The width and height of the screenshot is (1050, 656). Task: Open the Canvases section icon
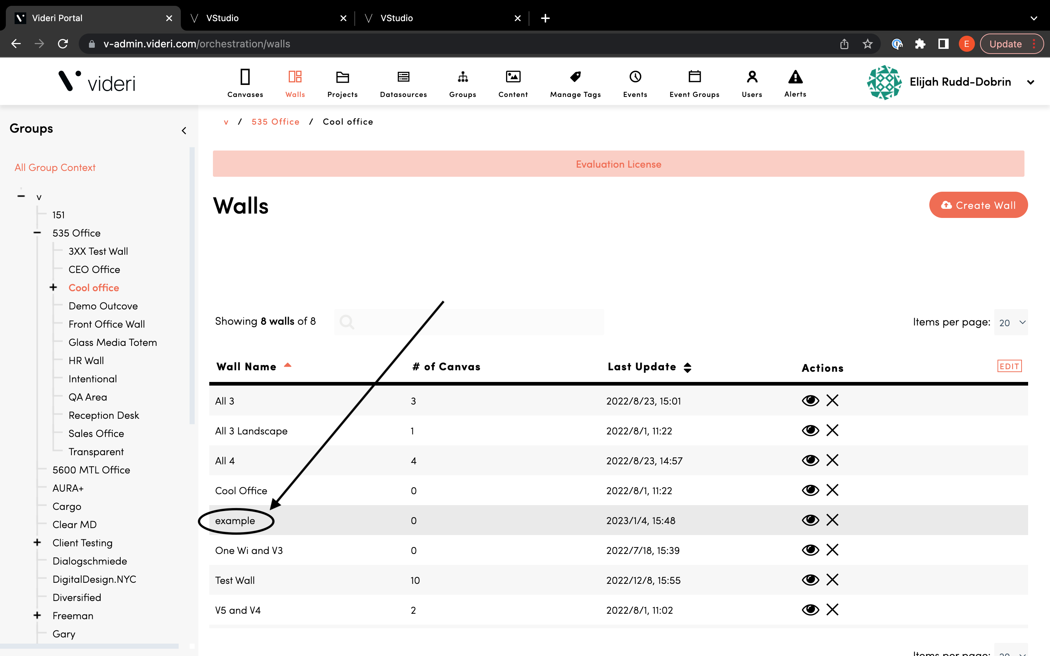click(x=245, y=77)
